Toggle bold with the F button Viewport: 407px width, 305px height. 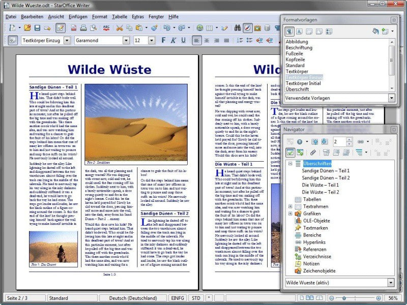coord(163,40)
